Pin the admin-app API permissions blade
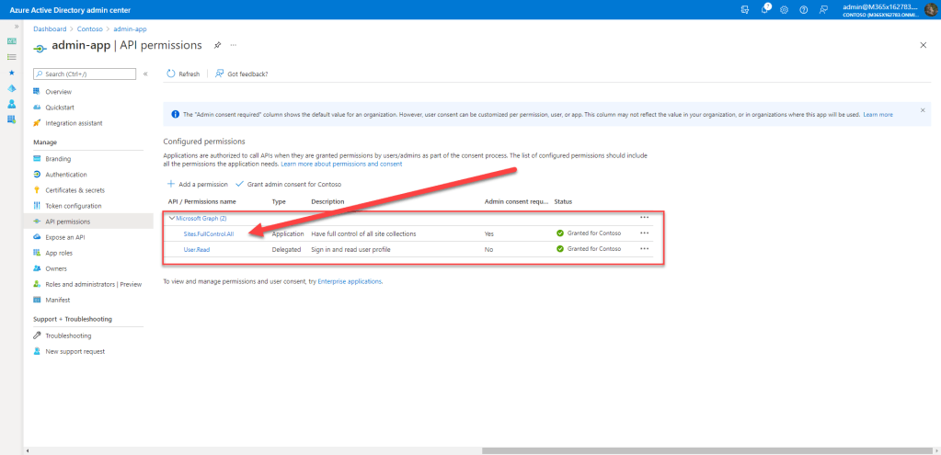This screenshot has width=941, height=455. click(x=217, y=45)
